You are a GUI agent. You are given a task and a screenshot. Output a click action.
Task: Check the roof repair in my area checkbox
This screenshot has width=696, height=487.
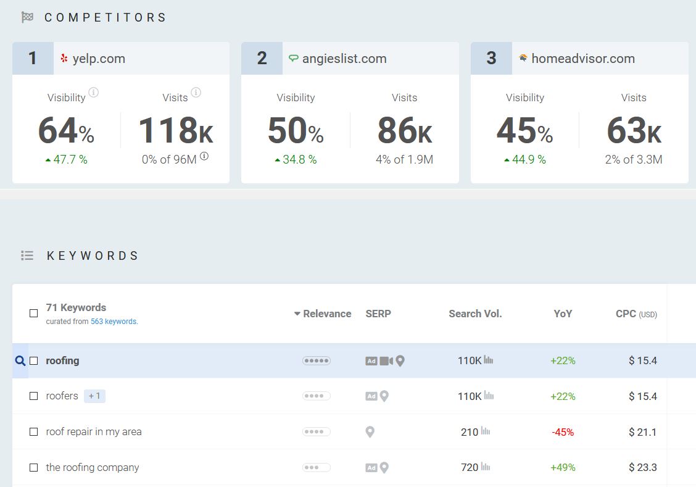pos(34,431)
